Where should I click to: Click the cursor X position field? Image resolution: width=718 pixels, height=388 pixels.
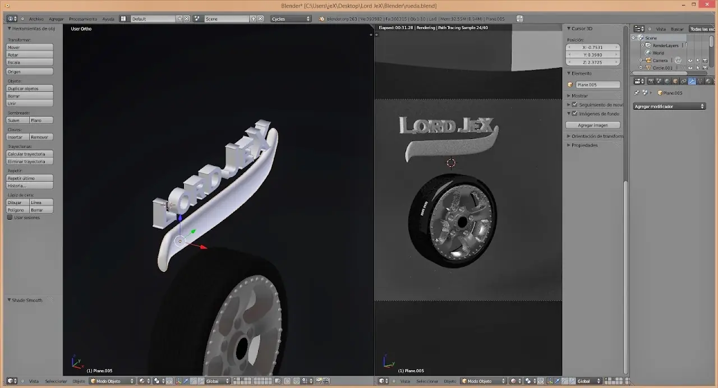[593, 48]
